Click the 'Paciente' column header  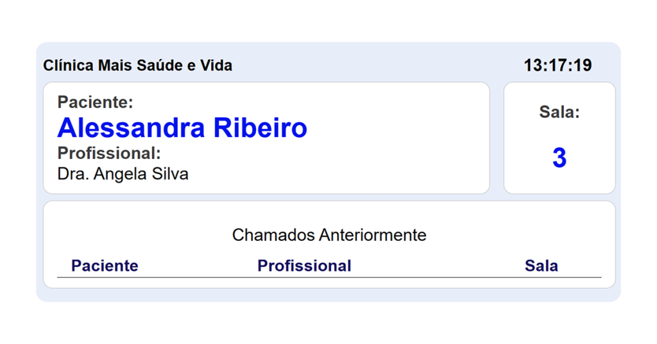(105, 266)
